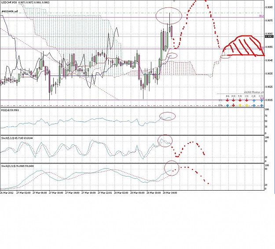The image size is (275, 249).
Task: Click the 27 Mar 18:00 time label
Action: (x=88, y=193)
